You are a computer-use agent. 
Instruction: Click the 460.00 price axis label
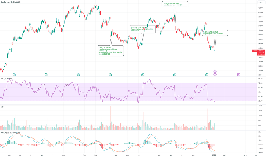[261, 44]
